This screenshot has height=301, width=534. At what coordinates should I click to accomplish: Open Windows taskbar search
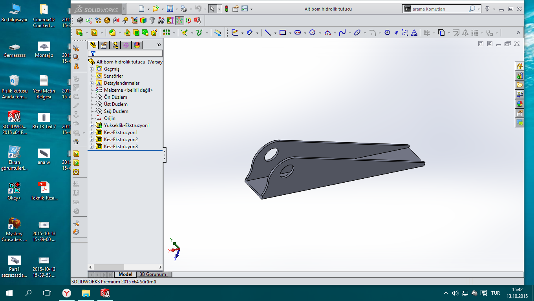point(28,293)
